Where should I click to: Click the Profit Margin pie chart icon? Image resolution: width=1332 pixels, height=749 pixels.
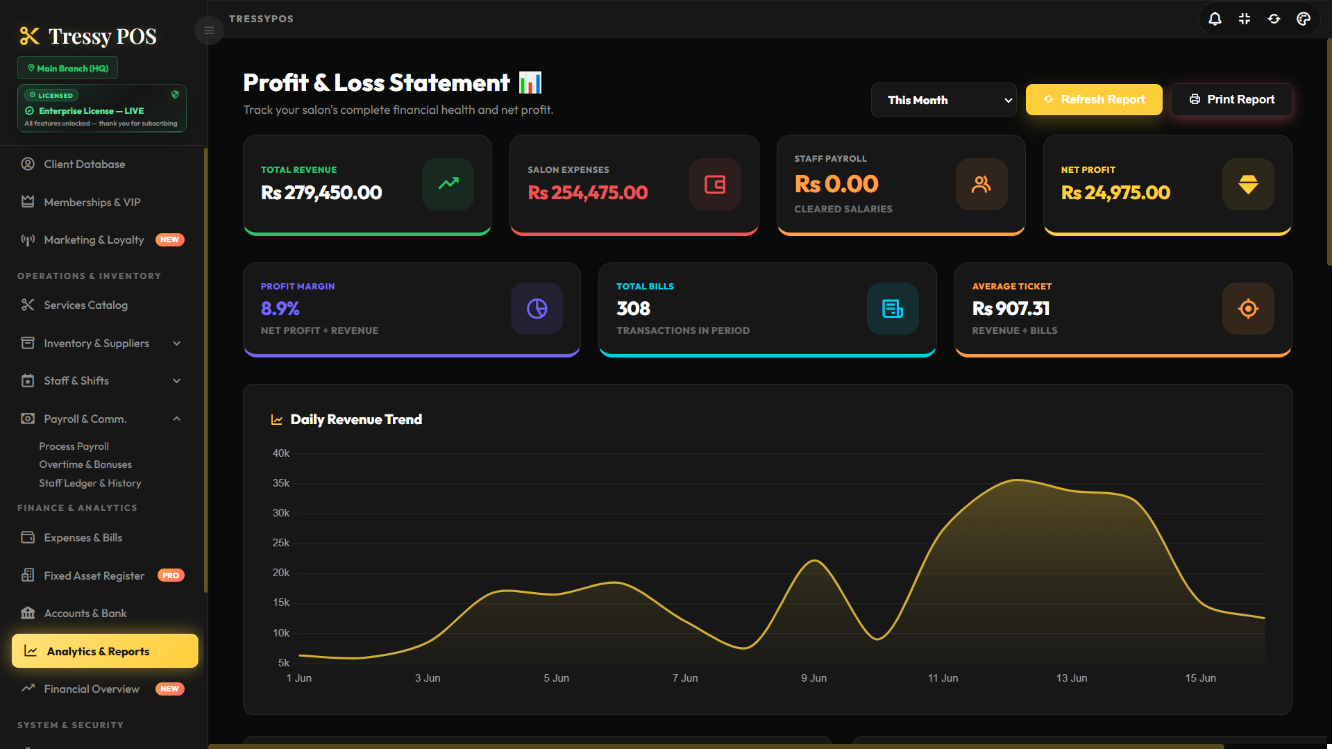pyautogui.click(x=537, y=308)
